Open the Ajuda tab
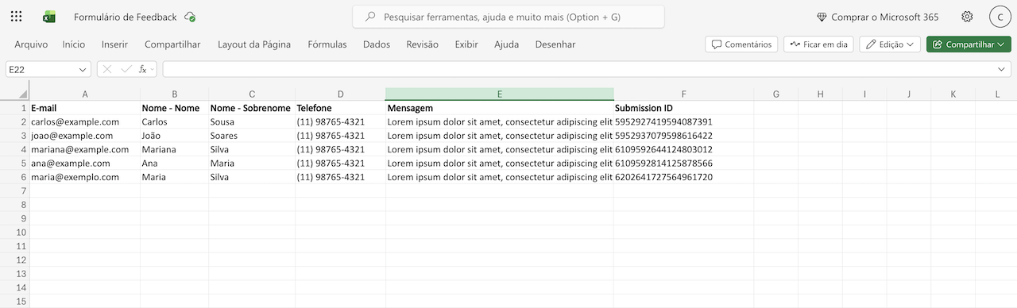 tap(507, 44)
